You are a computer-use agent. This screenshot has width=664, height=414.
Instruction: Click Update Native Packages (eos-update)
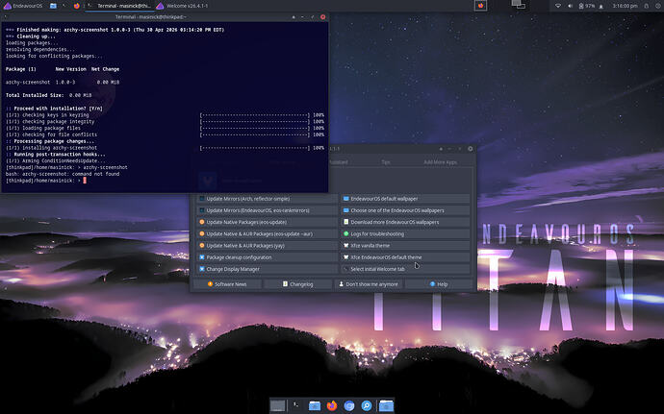pos(267,222)
